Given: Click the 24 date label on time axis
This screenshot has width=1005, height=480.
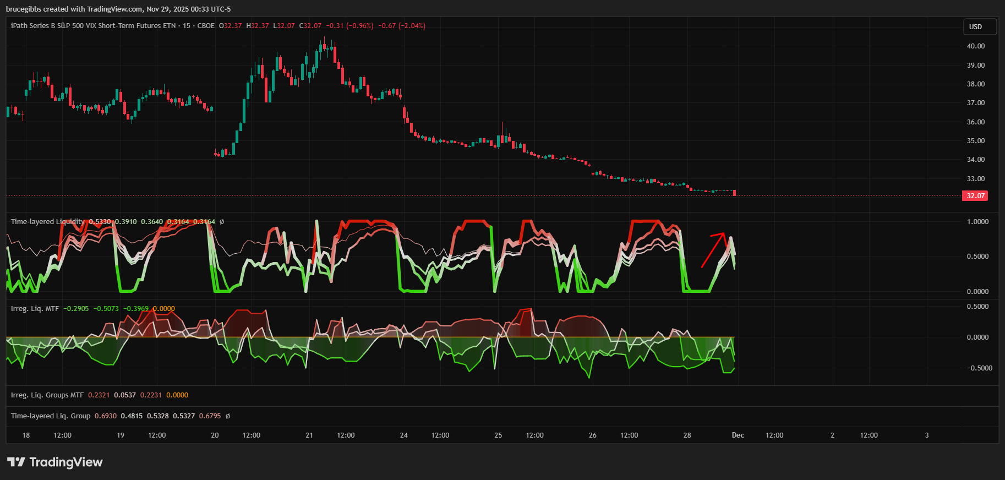Looking at the screenshot, I should 403,435.
